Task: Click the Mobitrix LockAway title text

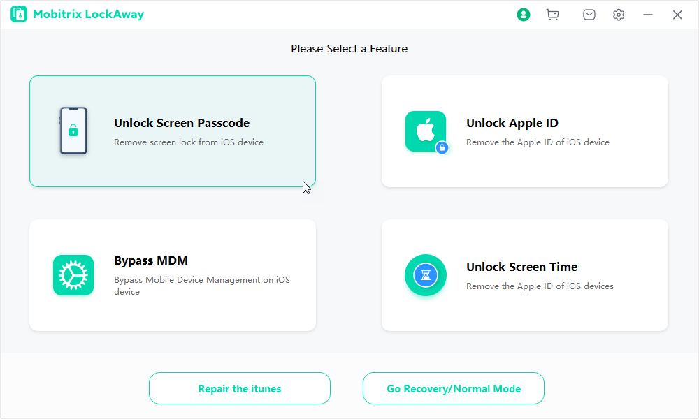Action: tap(88, 14)
